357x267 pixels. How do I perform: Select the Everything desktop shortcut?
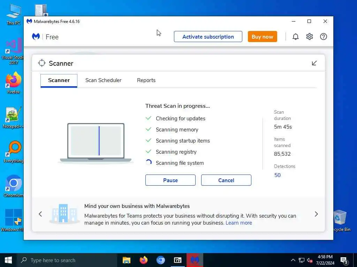pos(13,152)
